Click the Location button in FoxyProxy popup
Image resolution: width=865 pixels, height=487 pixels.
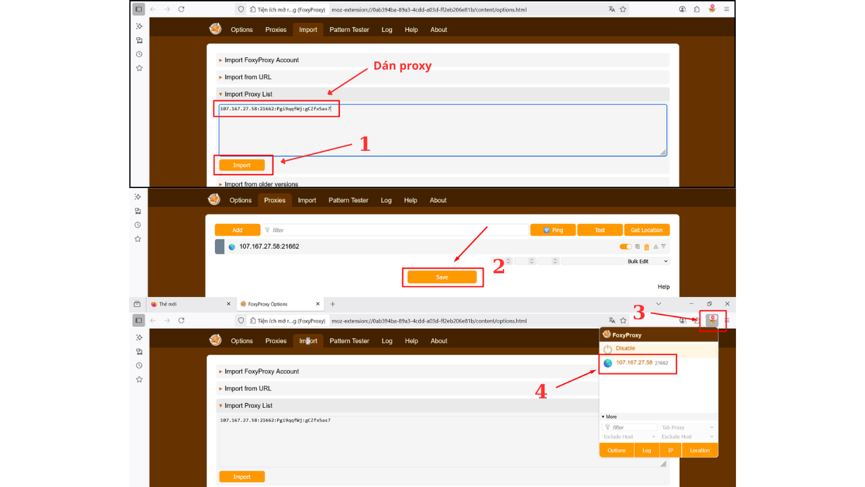tap(699, 450)
